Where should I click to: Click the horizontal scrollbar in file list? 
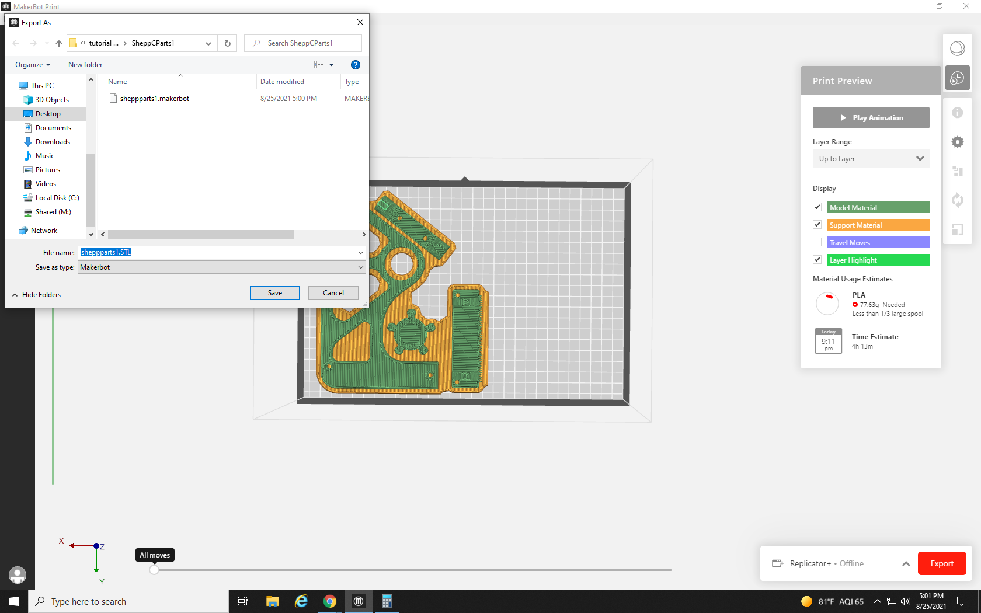[201, 234]
